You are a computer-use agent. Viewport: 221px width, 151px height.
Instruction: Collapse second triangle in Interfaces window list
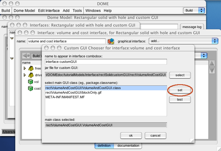point(12,59)
